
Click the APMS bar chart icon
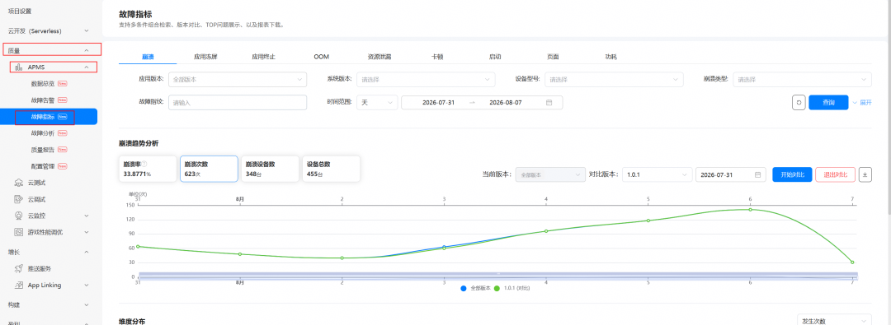[x=19, y=67]
